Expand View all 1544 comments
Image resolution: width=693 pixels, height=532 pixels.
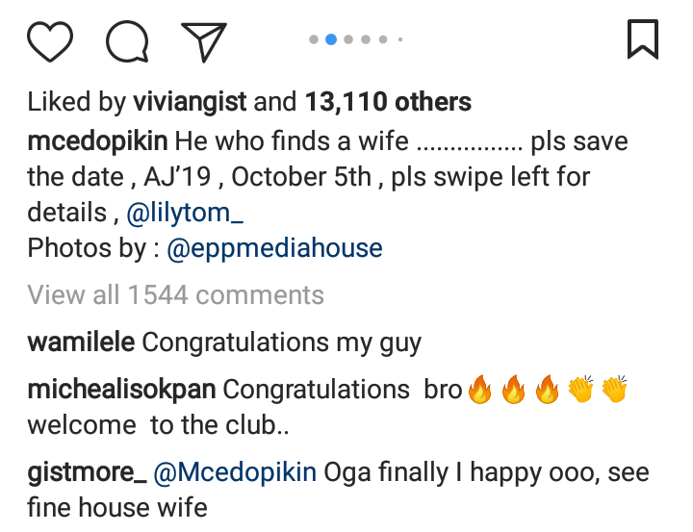point(175,294)
